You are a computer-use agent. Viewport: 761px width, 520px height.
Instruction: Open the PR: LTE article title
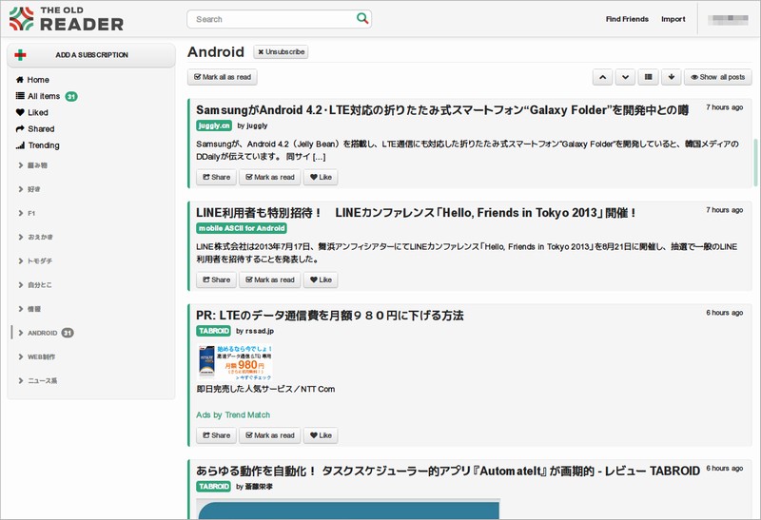click(x=330, y=316)
